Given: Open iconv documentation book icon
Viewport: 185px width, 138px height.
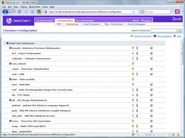Looking at the screenshot, I should (152, 121).
